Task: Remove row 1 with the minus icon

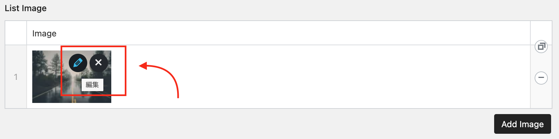Action: coord(541,78)
